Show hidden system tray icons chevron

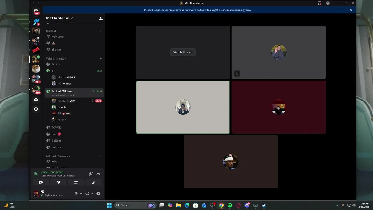[337, 205]
